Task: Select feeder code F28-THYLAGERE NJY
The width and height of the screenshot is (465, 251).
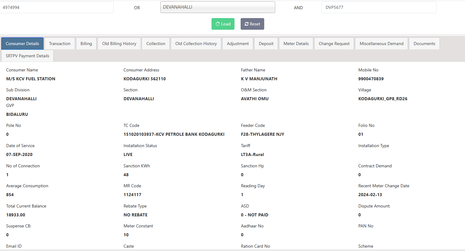Action: (263, 134)
